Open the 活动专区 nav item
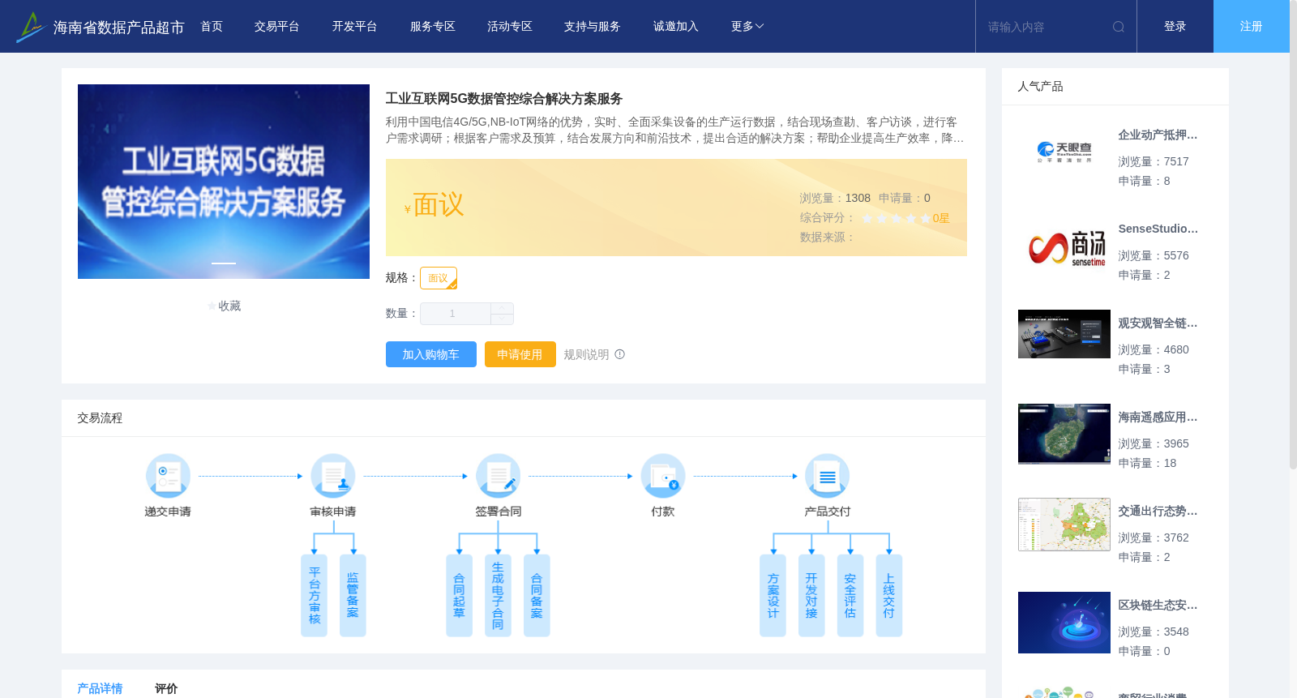Viewport: 1297px width, 698px height. 510,27
